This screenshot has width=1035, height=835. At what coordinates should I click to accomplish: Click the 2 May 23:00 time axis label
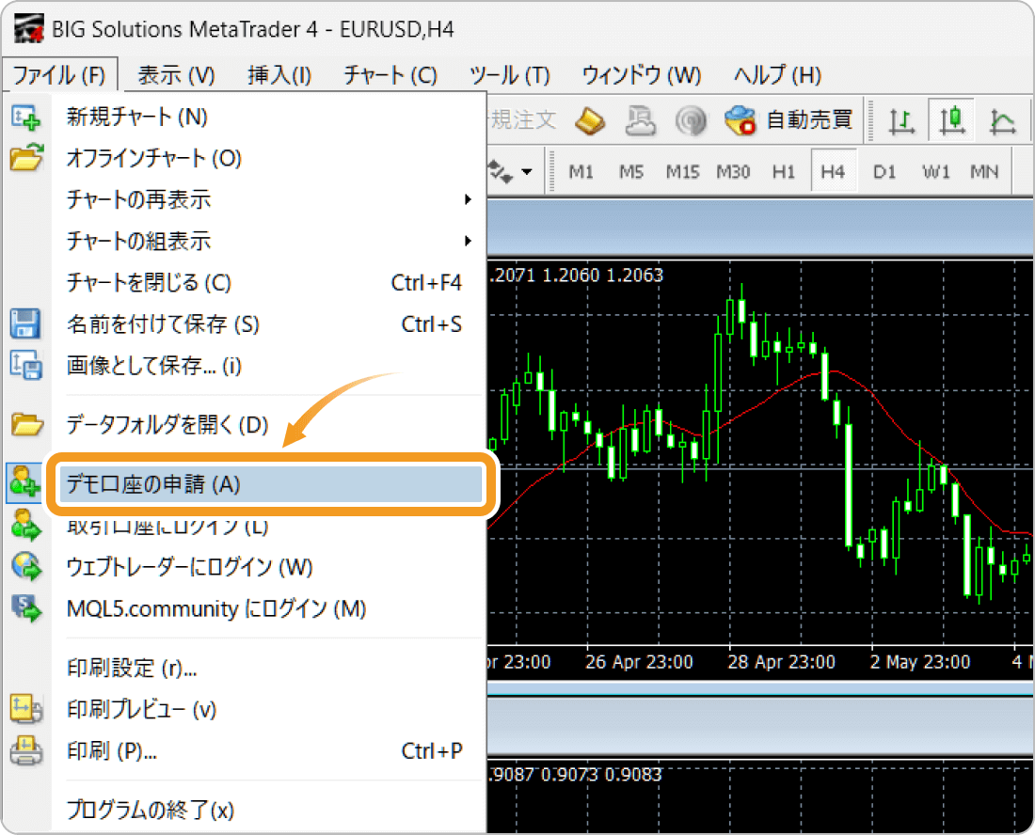[x=920, y=662]
